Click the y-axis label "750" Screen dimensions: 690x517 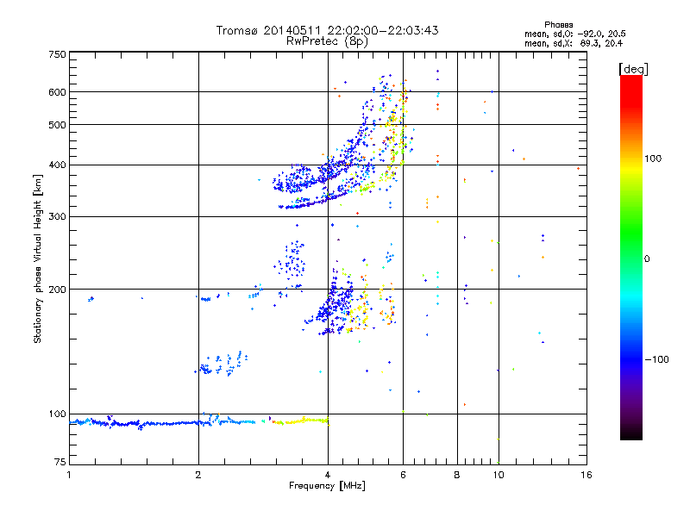pyautogui.click(x=57, y=54)
